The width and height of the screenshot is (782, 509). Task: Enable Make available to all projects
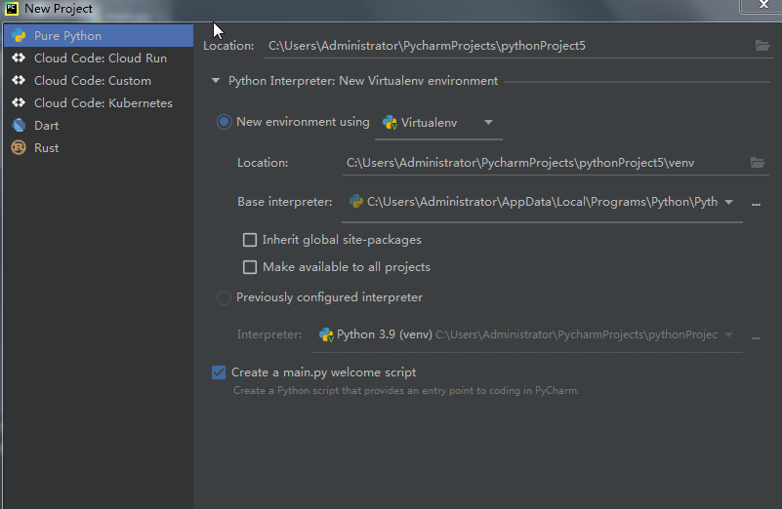click(249, 267)
